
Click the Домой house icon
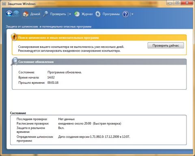(x=26, y=14)
